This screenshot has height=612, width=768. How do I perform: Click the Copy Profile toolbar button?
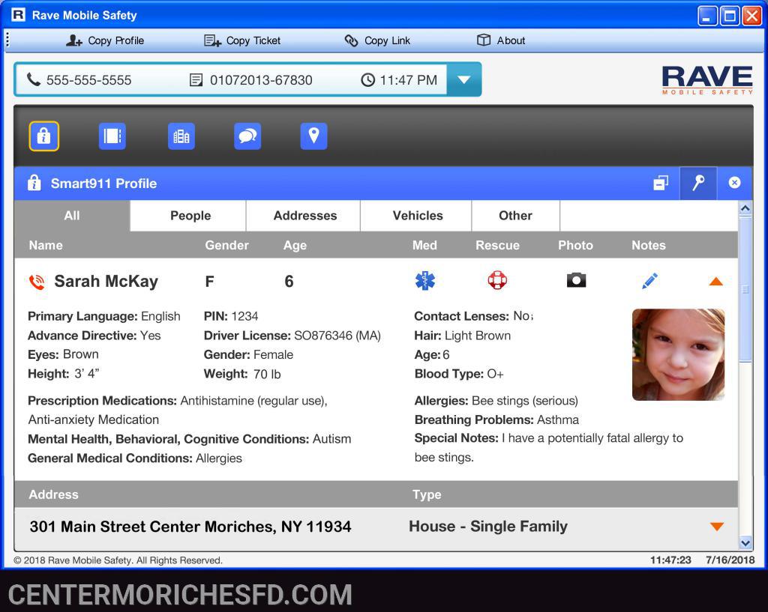pyautogui.click(x=105, y=40)
